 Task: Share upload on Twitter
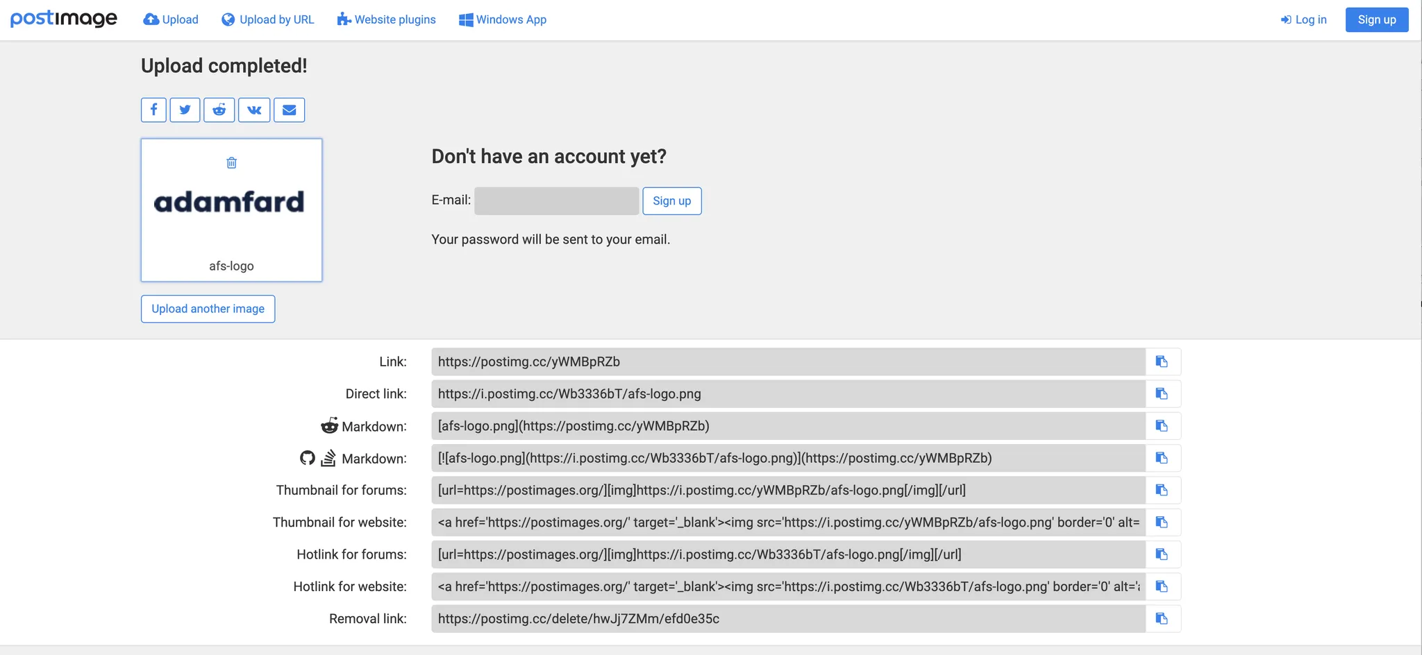(x=185, y=110)
